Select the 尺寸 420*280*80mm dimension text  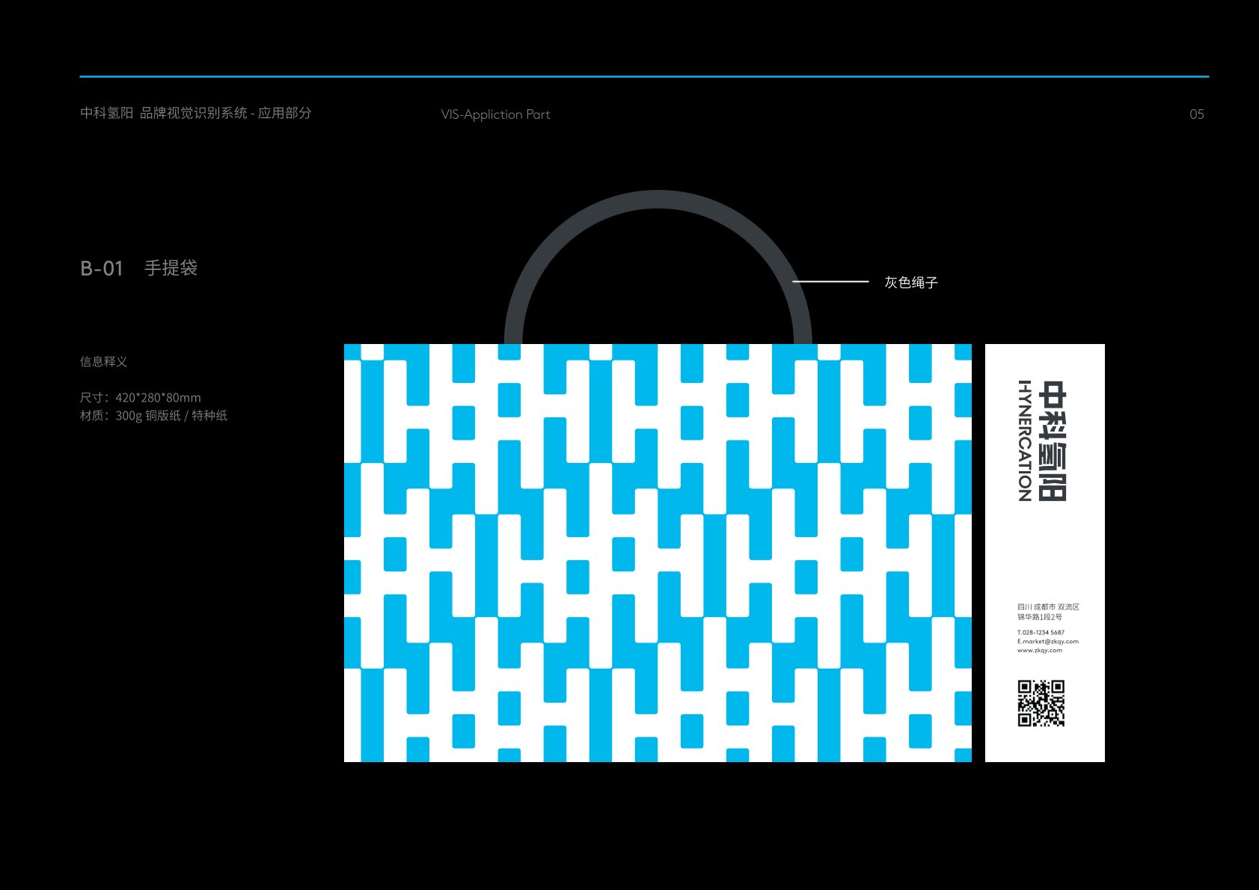point(141,398)
